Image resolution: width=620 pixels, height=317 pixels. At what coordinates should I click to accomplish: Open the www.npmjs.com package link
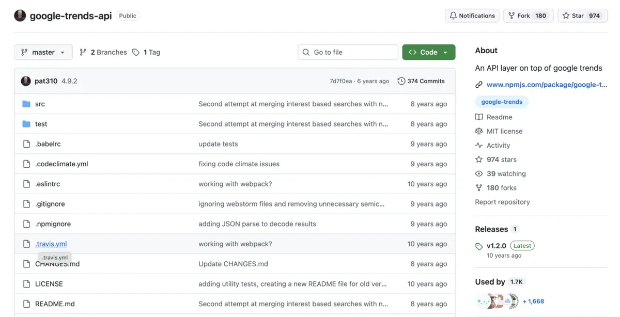pyautogui.click(x=547, y=85)
